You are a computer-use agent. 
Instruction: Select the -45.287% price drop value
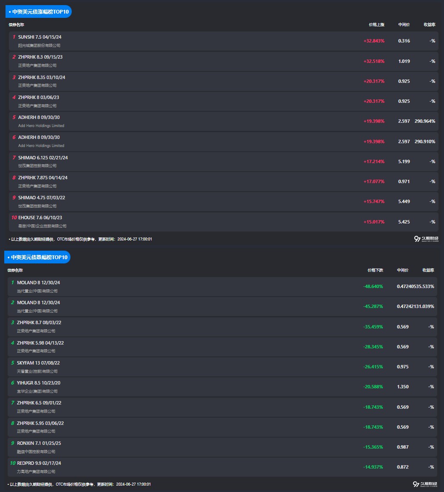(x=373, y=306)
